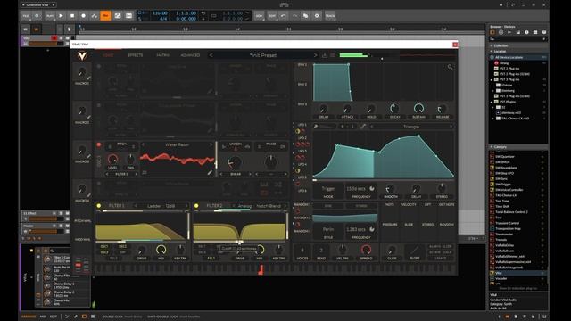Toggle oscillator 3 power button (red)
Screen dimensions: 571x321
[x=99, y=144]
